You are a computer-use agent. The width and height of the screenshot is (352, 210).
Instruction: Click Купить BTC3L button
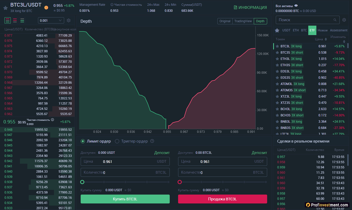click(x=125, y=199)
